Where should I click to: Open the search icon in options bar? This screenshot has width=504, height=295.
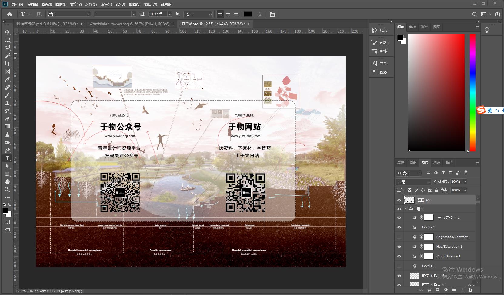475,14
